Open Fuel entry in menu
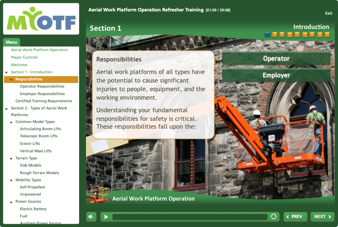This screenshot has height=227, width=338. click(24, 216)
